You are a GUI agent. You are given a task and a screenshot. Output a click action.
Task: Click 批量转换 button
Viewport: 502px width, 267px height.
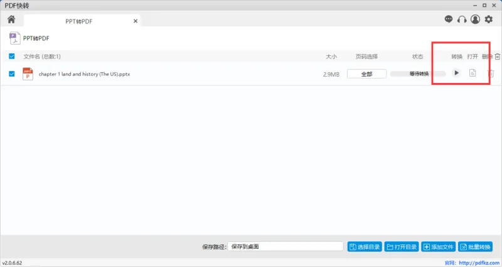pos(476,247)
